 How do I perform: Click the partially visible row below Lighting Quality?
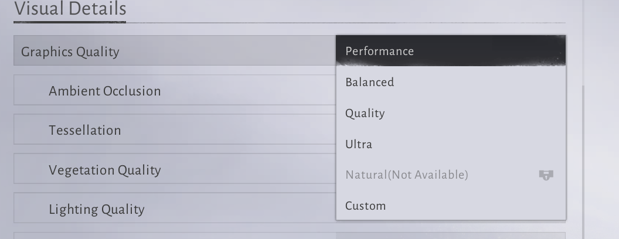pos(175,235)
